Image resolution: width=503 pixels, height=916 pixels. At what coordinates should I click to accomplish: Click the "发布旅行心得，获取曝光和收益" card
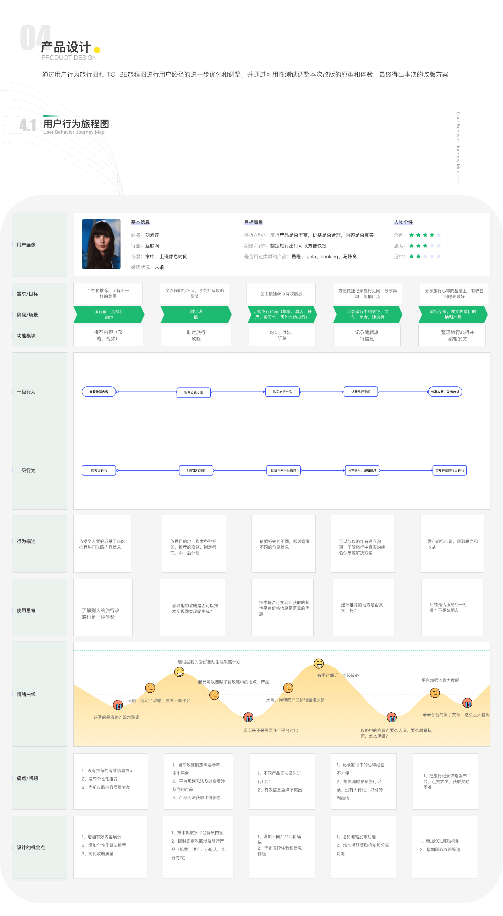[x=452, y=544]
